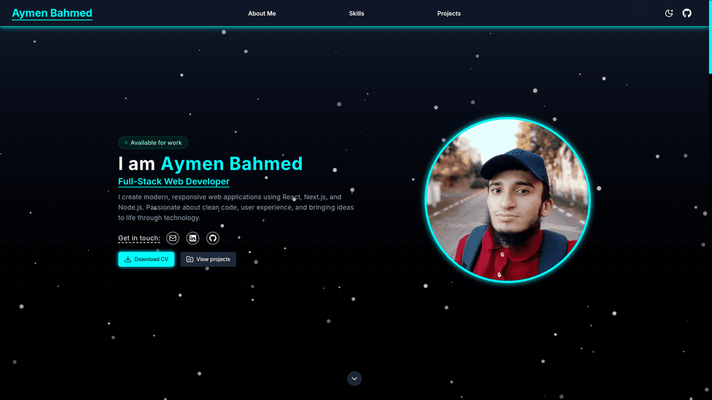Click the download icon in Download CV

[128, 260]
